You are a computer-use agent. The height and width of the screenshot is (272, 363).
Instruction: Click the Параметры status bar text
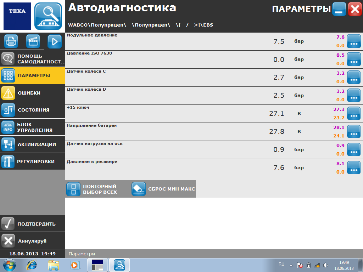[x=82, y=254]
